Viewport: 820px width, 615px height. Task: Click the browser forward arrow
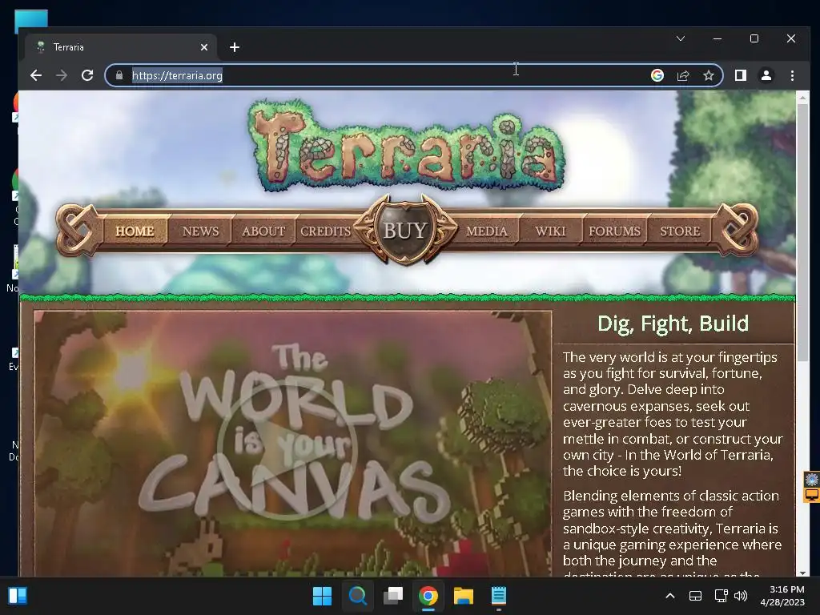point(62,75)
